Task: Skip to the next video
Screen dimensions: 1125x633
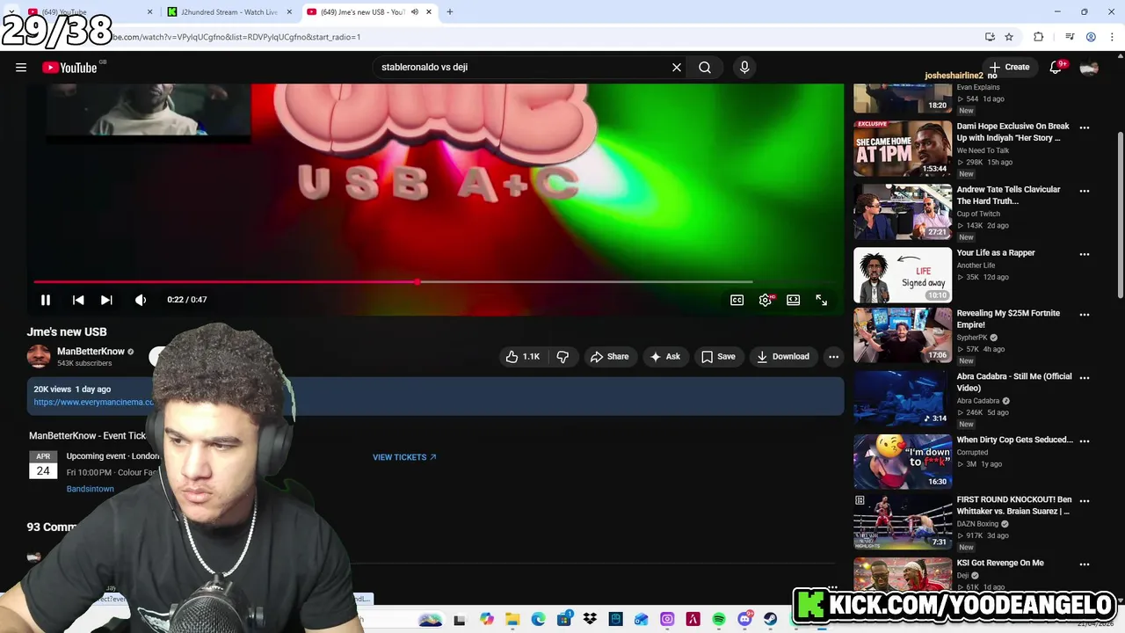Action: 106,300
